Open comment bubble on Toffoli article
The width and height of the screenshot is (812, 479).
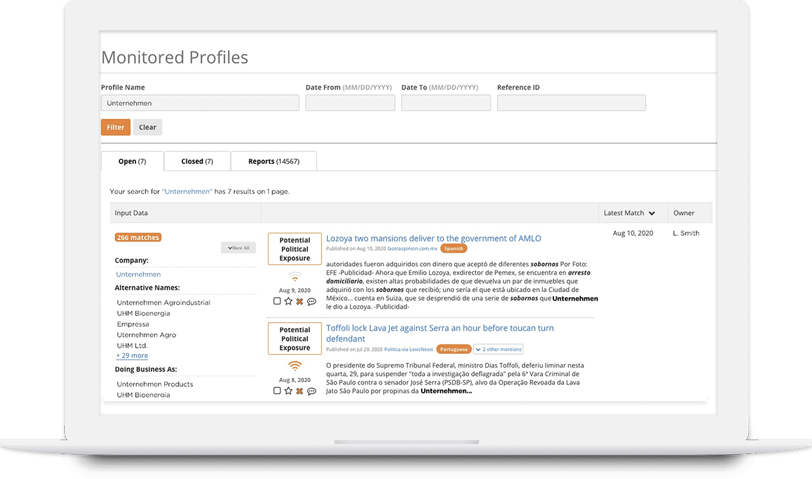coord(311,391)
